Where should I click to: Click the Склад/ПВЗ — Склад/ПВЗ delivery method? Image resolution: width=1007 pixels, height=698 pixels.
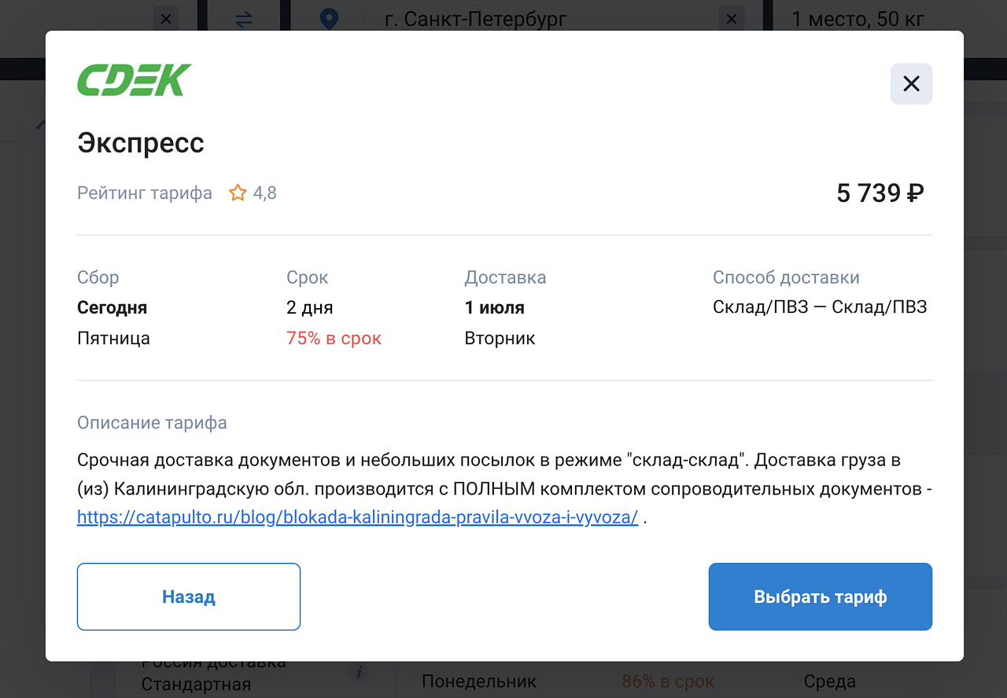point(820,307)
